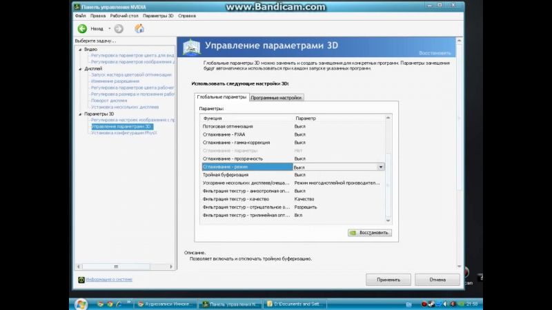This screenshot has width=552, height=310.
Task: Click the system information icon
Action: pyautogui.click(x=81, y=280)
